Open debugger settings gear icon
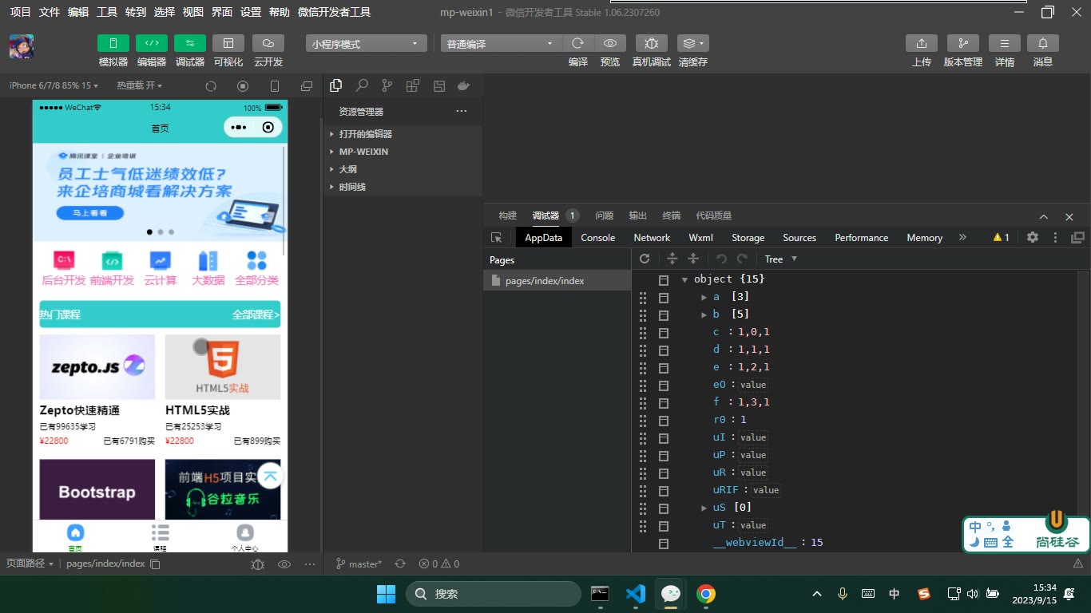The image size is (1091, 613). click(1033, 238)
